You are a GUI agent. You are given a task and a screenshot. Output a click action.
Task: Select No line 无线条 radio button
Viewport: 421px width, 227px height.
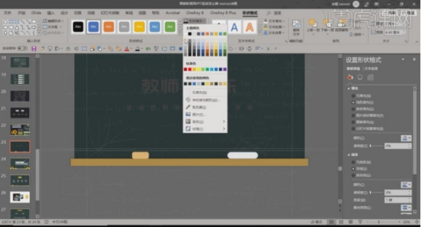pyautogui.click(x=353, y=162)
